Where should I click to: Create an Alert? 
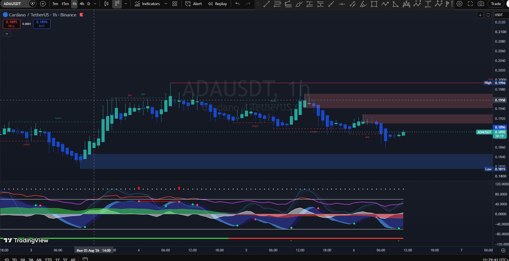(x=194, y=4)
